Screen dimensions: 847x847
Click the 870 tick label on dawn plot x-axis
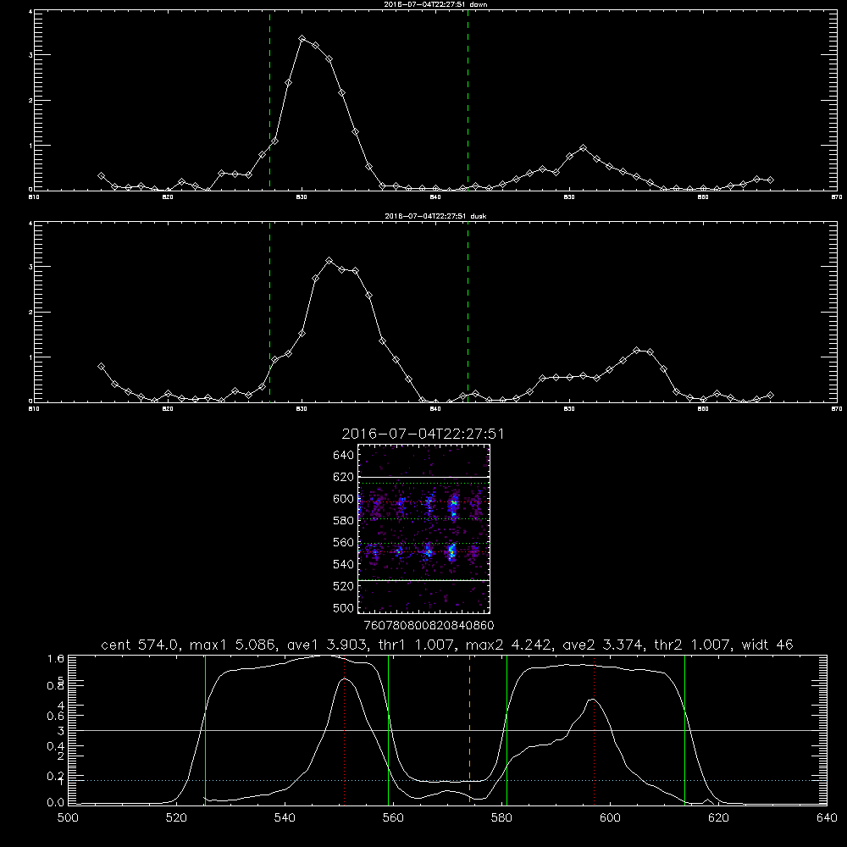click(836, 197)
